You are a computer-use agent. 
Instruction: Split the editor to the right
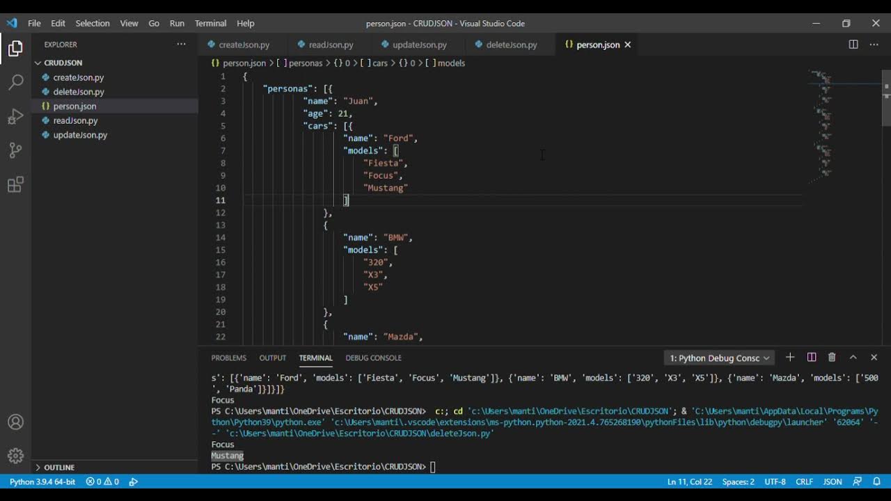(853, 45)
